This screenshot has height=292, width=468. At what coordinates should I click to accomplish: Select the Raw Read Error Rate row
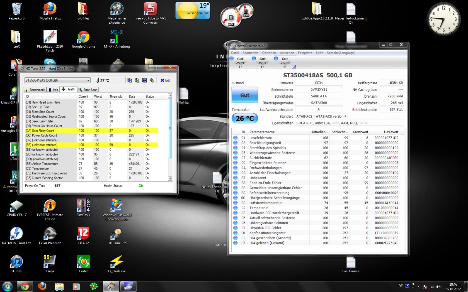coord(91,102)
